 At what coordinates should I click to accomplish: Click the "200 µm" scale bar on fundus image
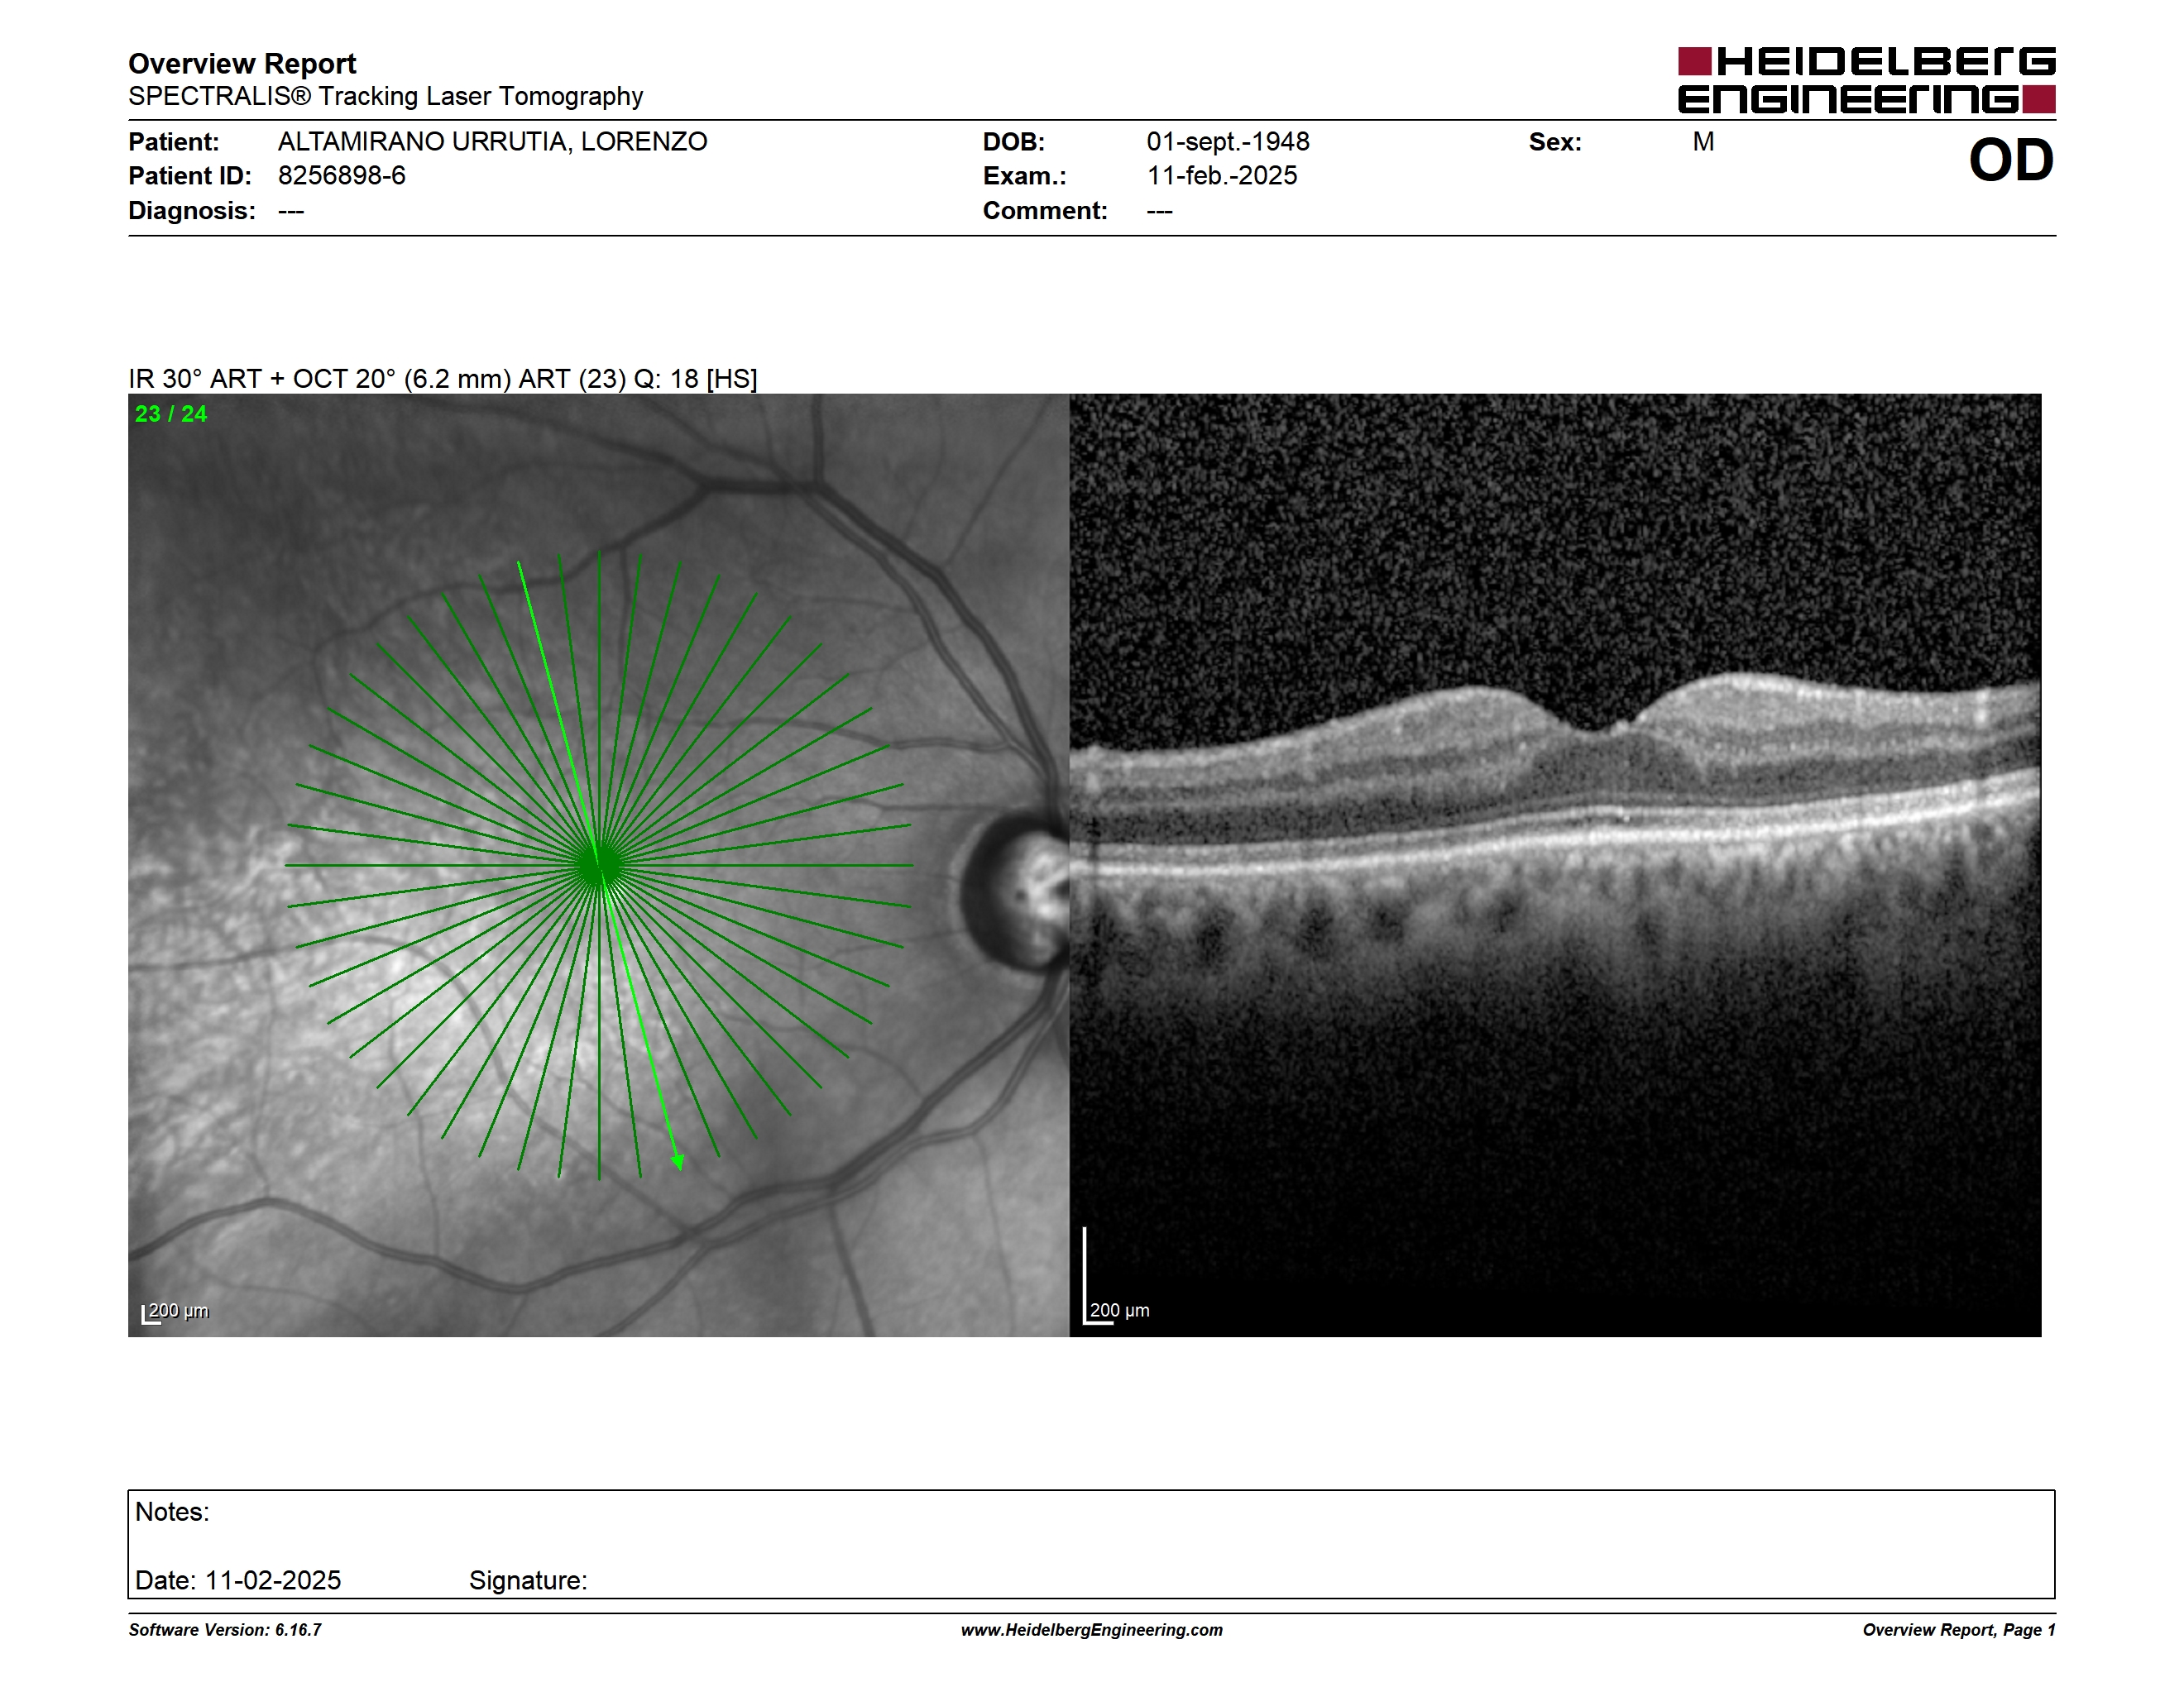click(x=176, y=1312)
